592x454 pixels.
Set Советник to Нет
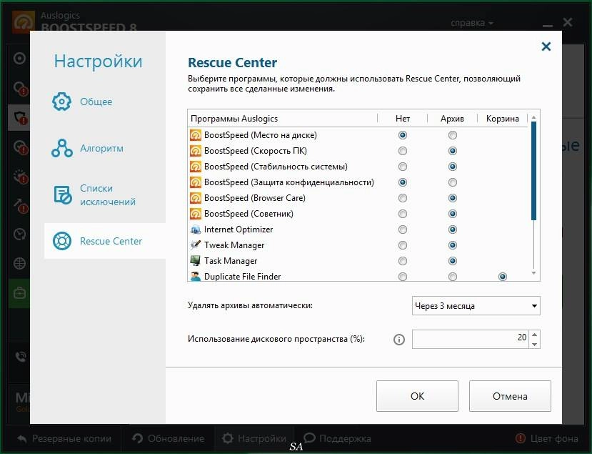[x=403, y=214]
